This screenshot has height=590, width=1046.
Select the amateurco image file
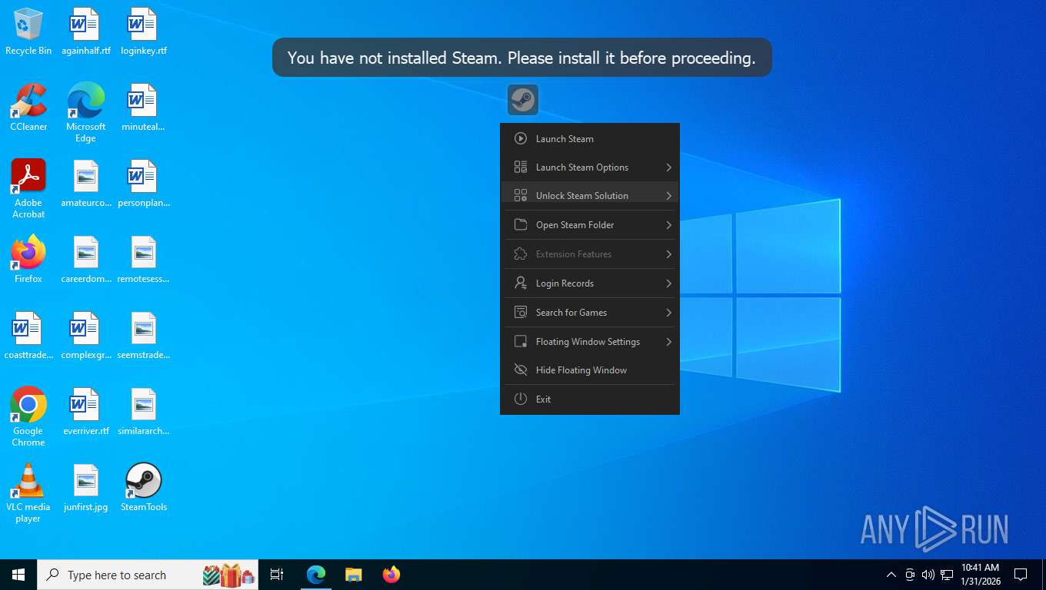tap(85, 184)
